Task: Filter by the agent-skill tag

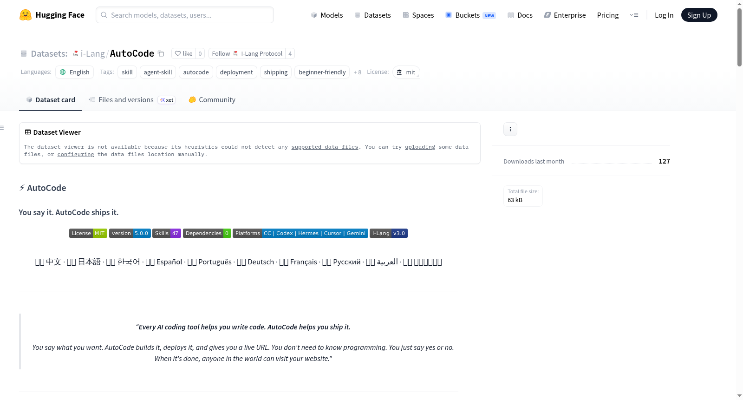Action: point(158,72)
